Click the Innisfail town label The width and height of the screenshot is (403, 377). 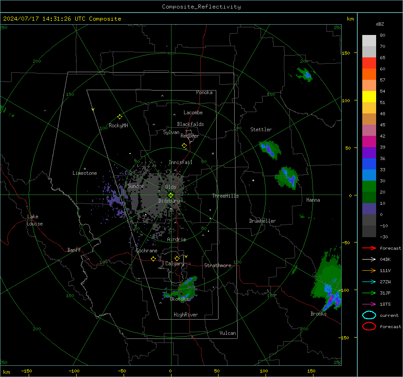[x=180, y=162]
